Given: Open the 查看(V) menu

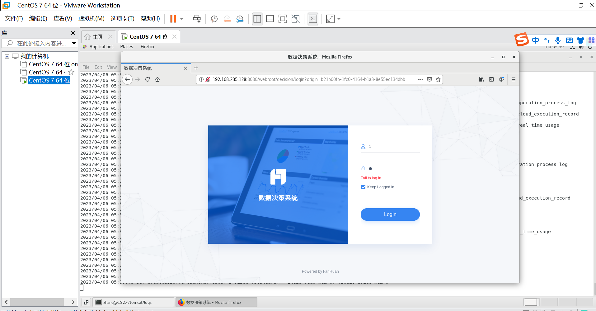Looking at the screenshot, I should [63, 19].
